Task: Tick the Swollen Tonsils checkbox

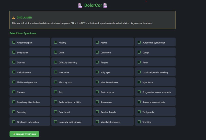Action: tap(97, 112)
